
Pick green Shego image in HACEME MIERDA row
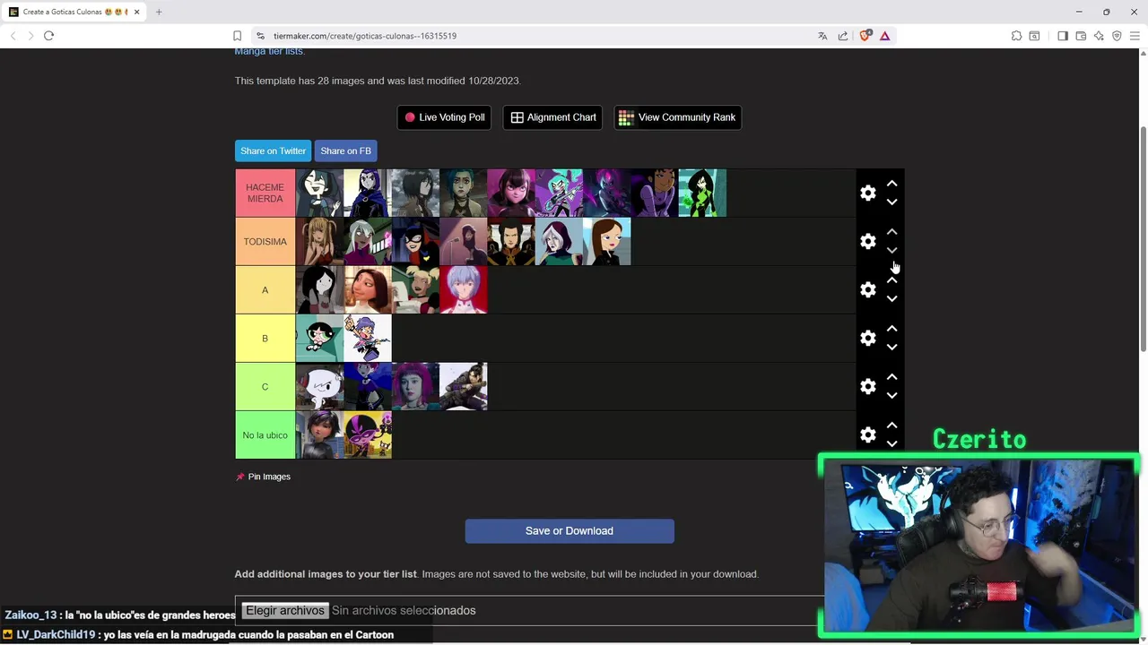[x=702, y=193]
